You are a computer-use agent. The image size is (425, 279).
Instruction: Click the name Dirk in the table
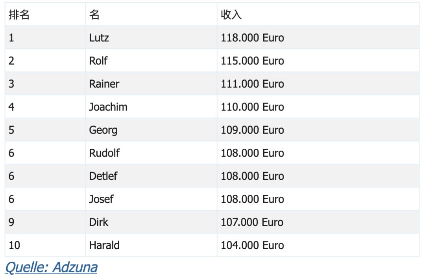pyautogui.click(x=99, y=222)
